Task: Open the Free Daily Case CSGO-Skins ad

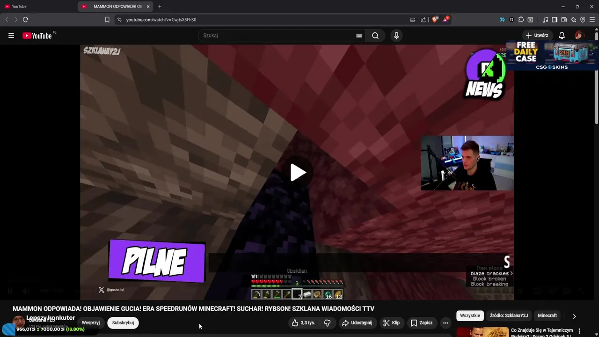Action: pyautogui.click(x=552, y=56)
